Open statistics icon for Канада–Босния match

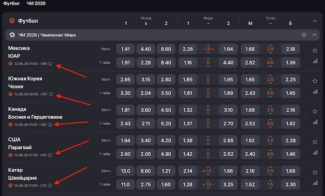[315, 122]
